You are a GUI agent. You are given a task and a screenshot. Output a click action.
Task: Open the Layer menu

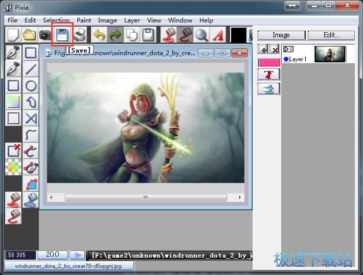(x=132, y=20)
